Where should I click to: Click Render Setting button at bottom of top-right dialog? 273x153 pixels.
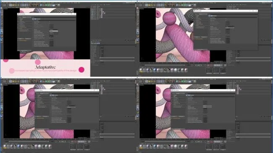(x=200, y=49)
